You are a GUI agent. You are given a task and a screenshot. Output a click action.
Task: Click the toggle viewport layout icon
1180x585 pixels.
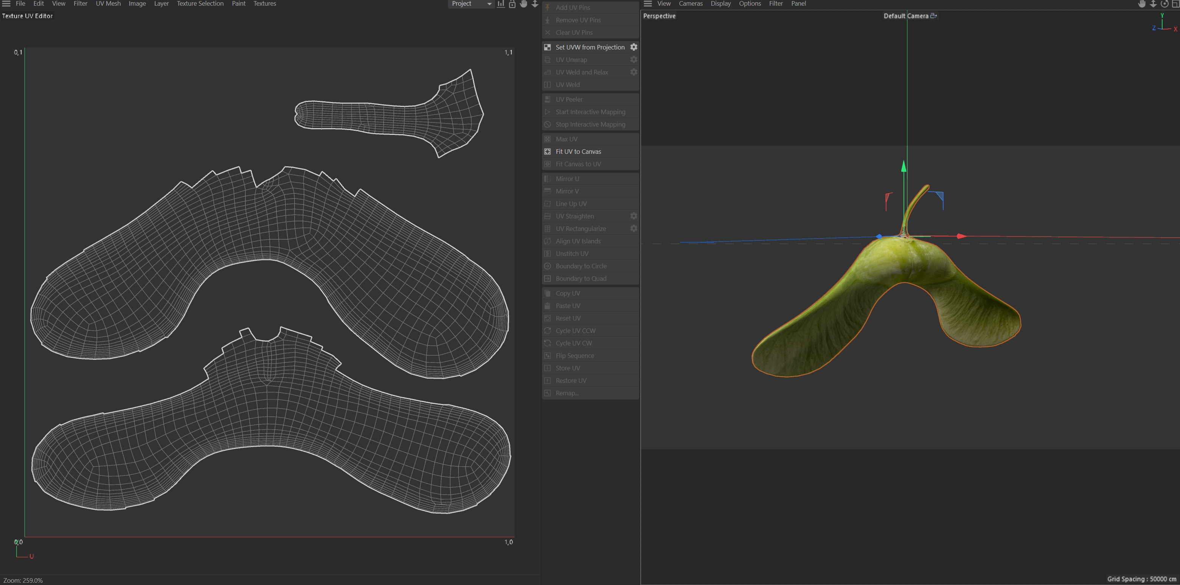click(1175, 4)
